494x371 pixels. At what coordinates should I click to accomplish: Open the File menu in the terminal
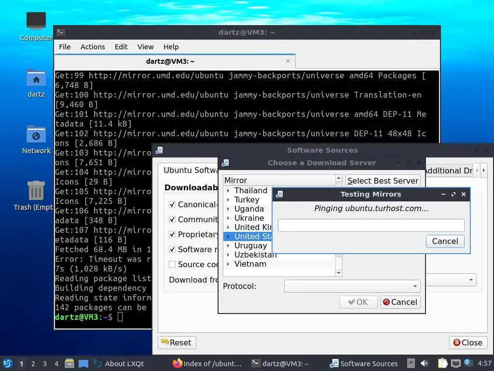[x=65, y=47]
